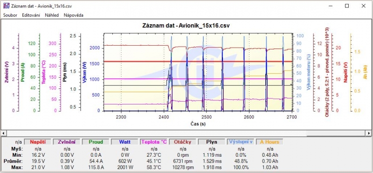
Task: Click the Min temperature 27.3°C
Action: [x=153, y=155]
